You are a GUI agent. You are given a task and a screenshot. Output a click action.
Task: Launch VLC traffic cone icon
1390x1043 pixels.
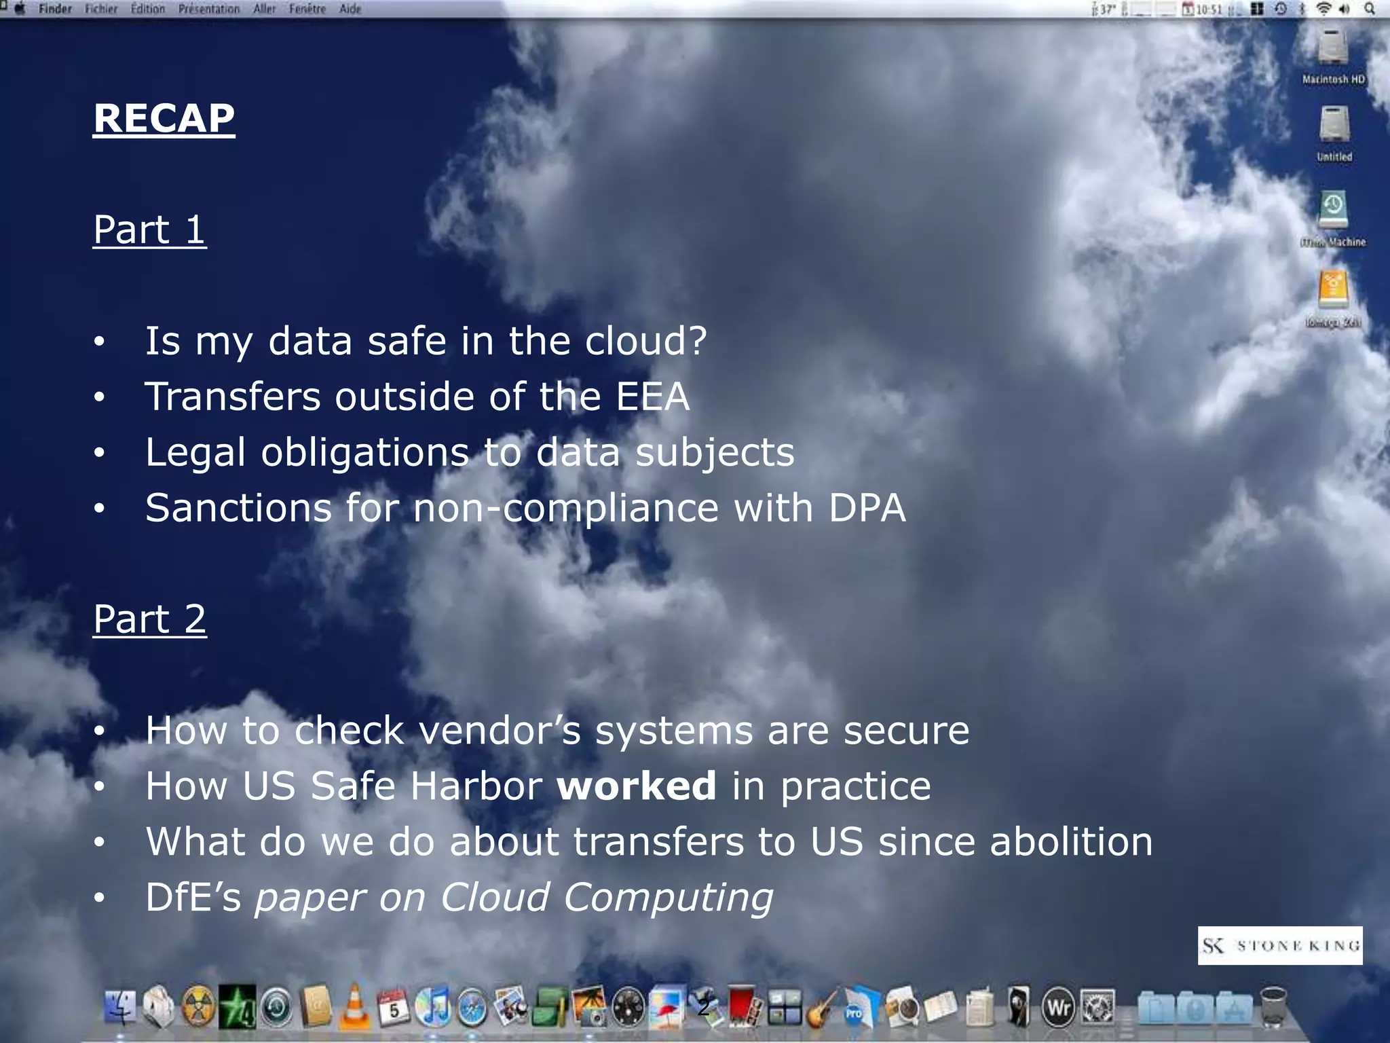pyautogui.click(x=354, y=1006)
